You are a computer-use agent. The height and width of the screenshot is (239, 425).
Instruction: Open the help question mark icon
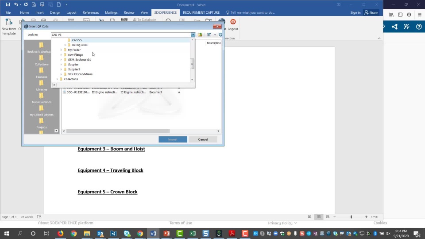(419, 27)
